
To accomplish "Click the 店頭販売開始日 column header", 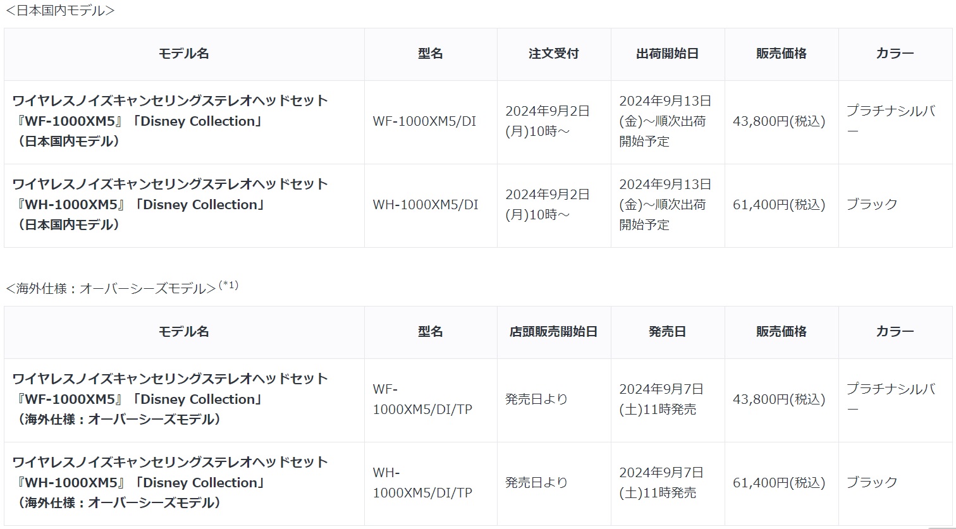I will (554, 332).
